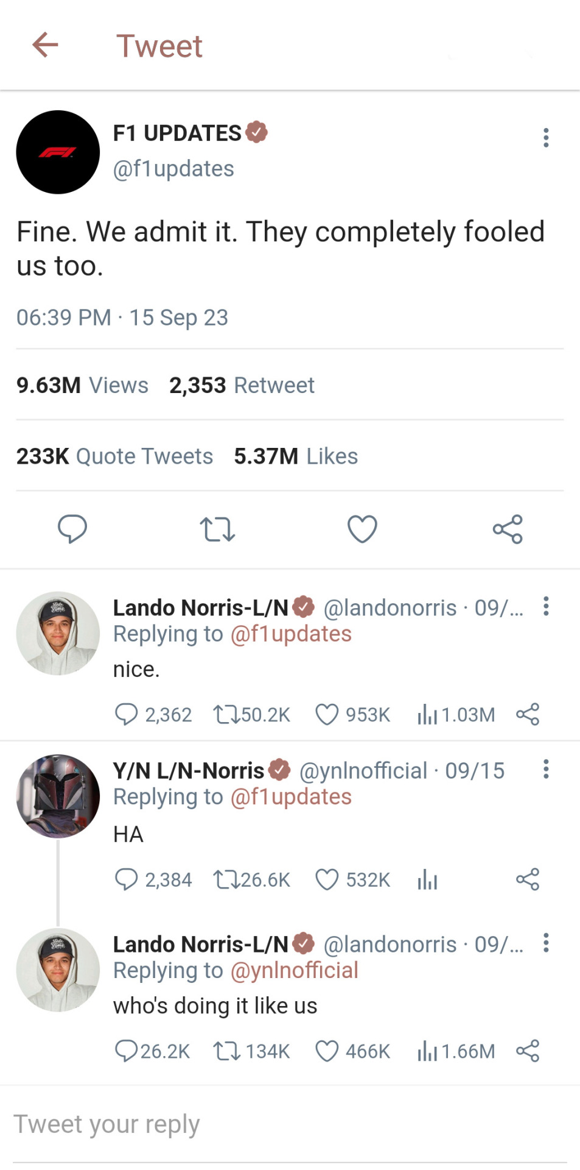580x1170 pixels.
Task: Open F1 UPDATES profile picture
Action: 58,152
